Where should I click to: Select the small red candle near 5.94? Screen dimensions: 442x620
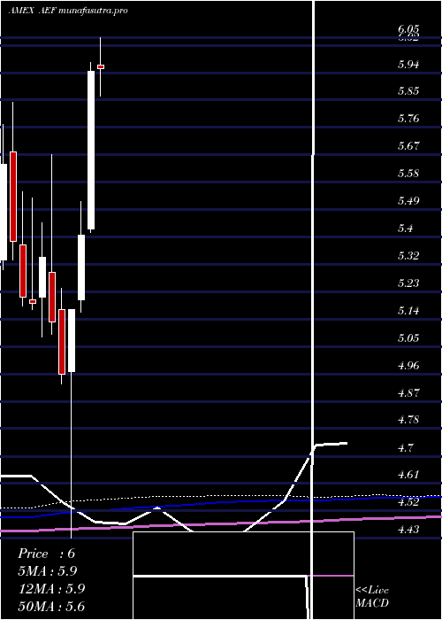pyautogui.click(x=101, y=66)
